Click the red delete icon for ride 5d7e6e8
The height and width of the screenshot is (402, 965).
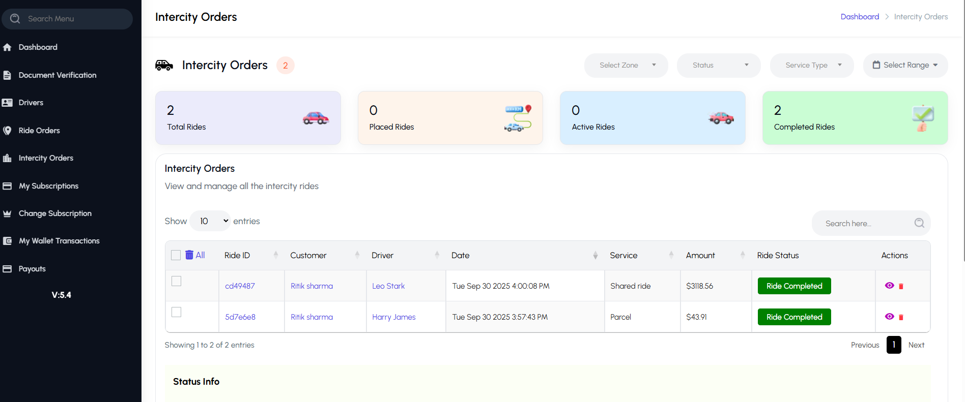click(901, 317)
